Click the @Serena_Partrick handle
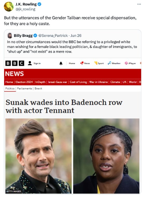This screenshot has height=198, width=143. [x=53, y=36]
